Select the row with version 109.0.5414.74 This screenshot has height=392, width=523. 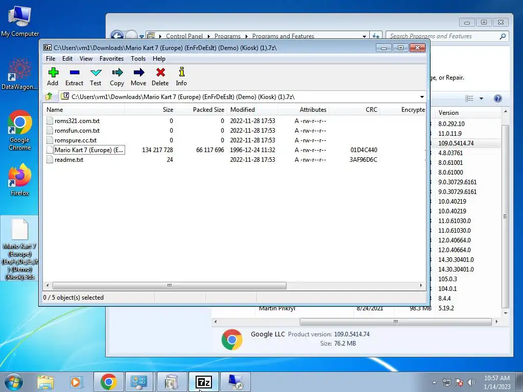point(465,143)
